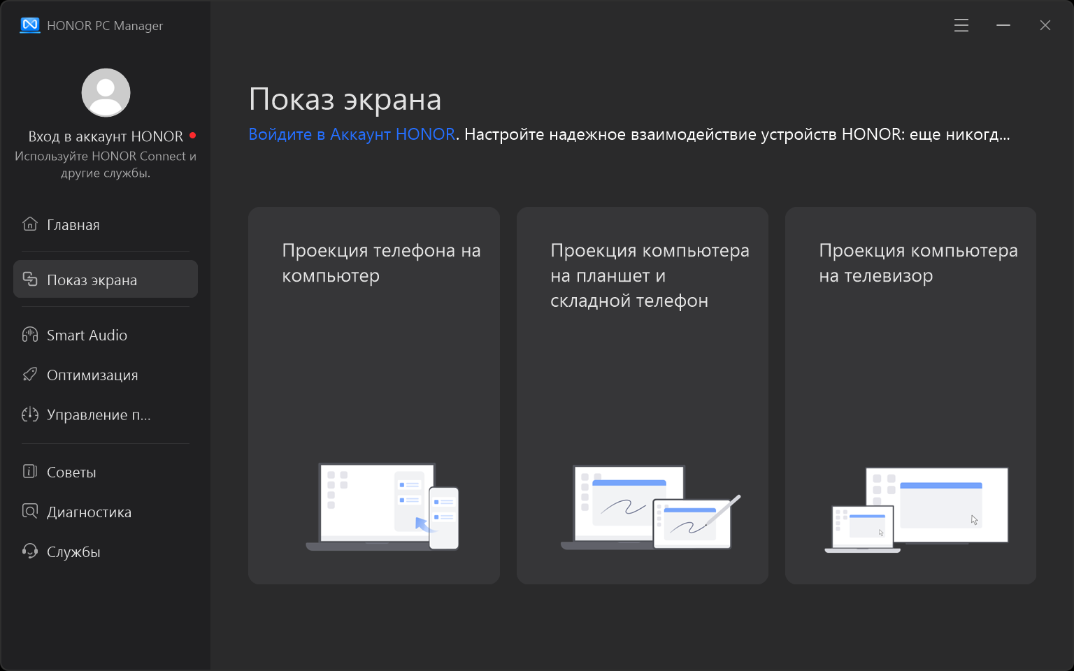Open Проекция компьютера на планшет и складной телефон card
This screenshot has width=1074, height=671.
tap(643, 396)
